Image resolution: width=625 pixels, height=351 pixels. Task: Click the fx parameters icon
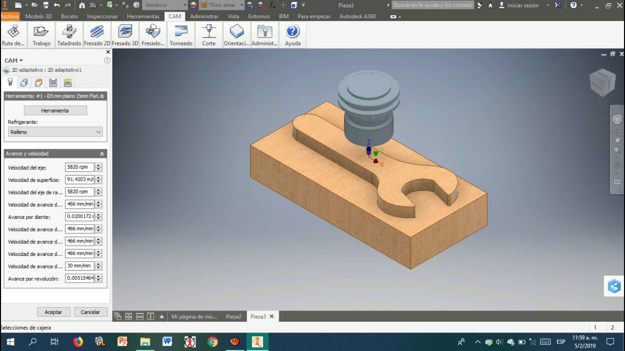click(x=272, y=5)
